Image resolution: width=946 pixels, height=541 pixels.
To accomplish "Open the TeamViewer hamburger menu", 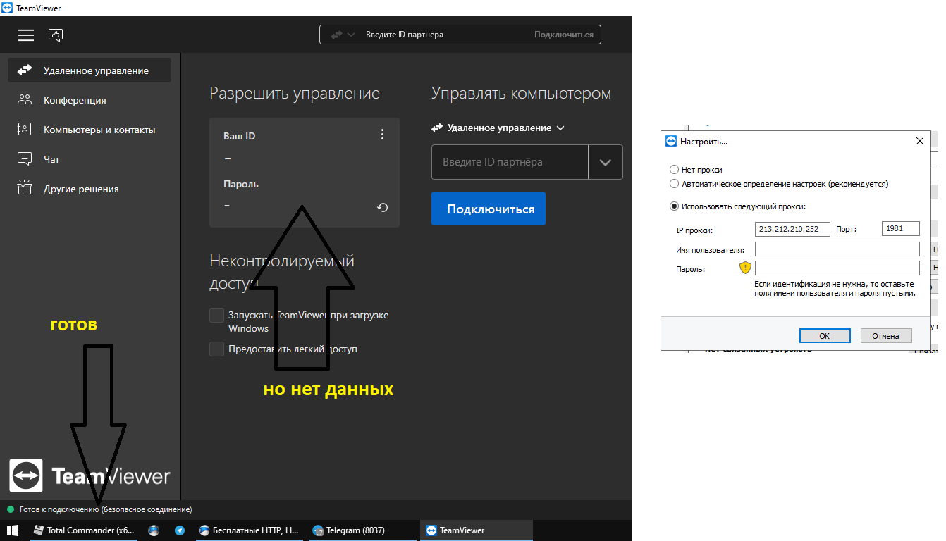I will [26, 35].
